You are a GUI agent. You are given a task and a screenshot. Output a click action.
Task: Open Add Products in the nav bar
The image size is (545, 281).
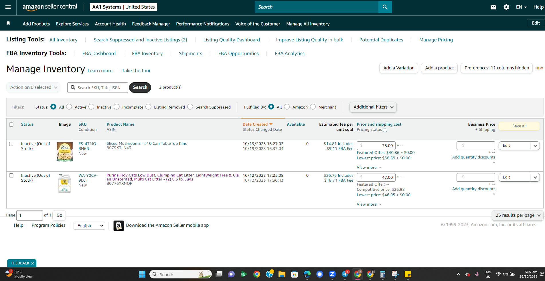tap(36, 24)
